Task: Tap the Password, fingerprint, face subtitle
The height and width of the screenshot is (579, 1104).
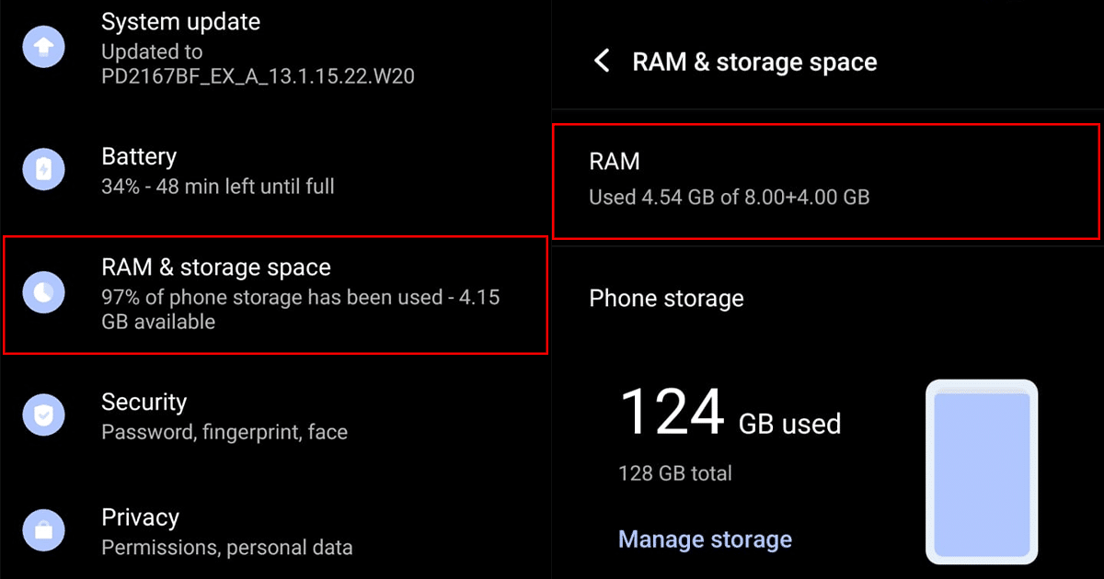Action: pos(224,432)
